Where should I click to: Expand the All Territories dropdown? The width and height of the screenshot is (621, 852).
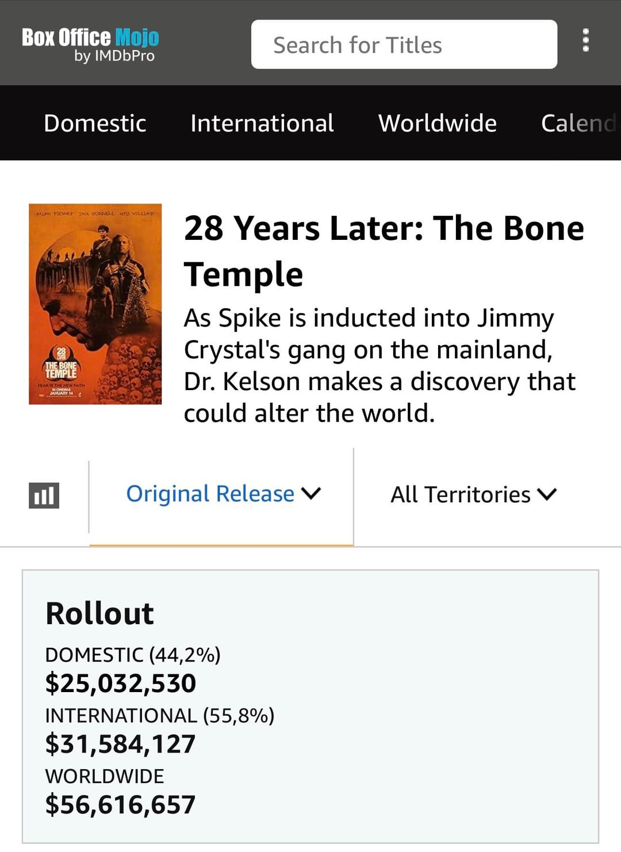[x=473, y=495]
